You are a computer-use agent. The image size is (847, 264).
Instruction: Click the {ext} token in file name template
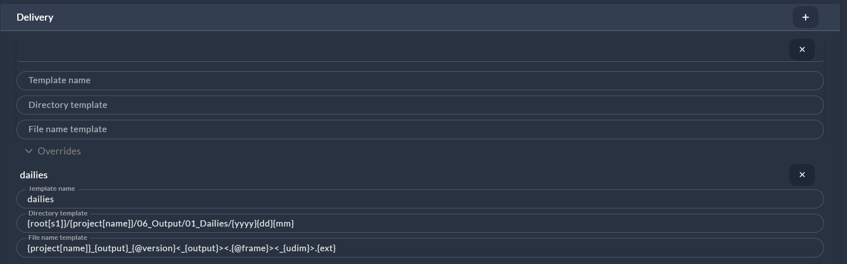point(326,248)
